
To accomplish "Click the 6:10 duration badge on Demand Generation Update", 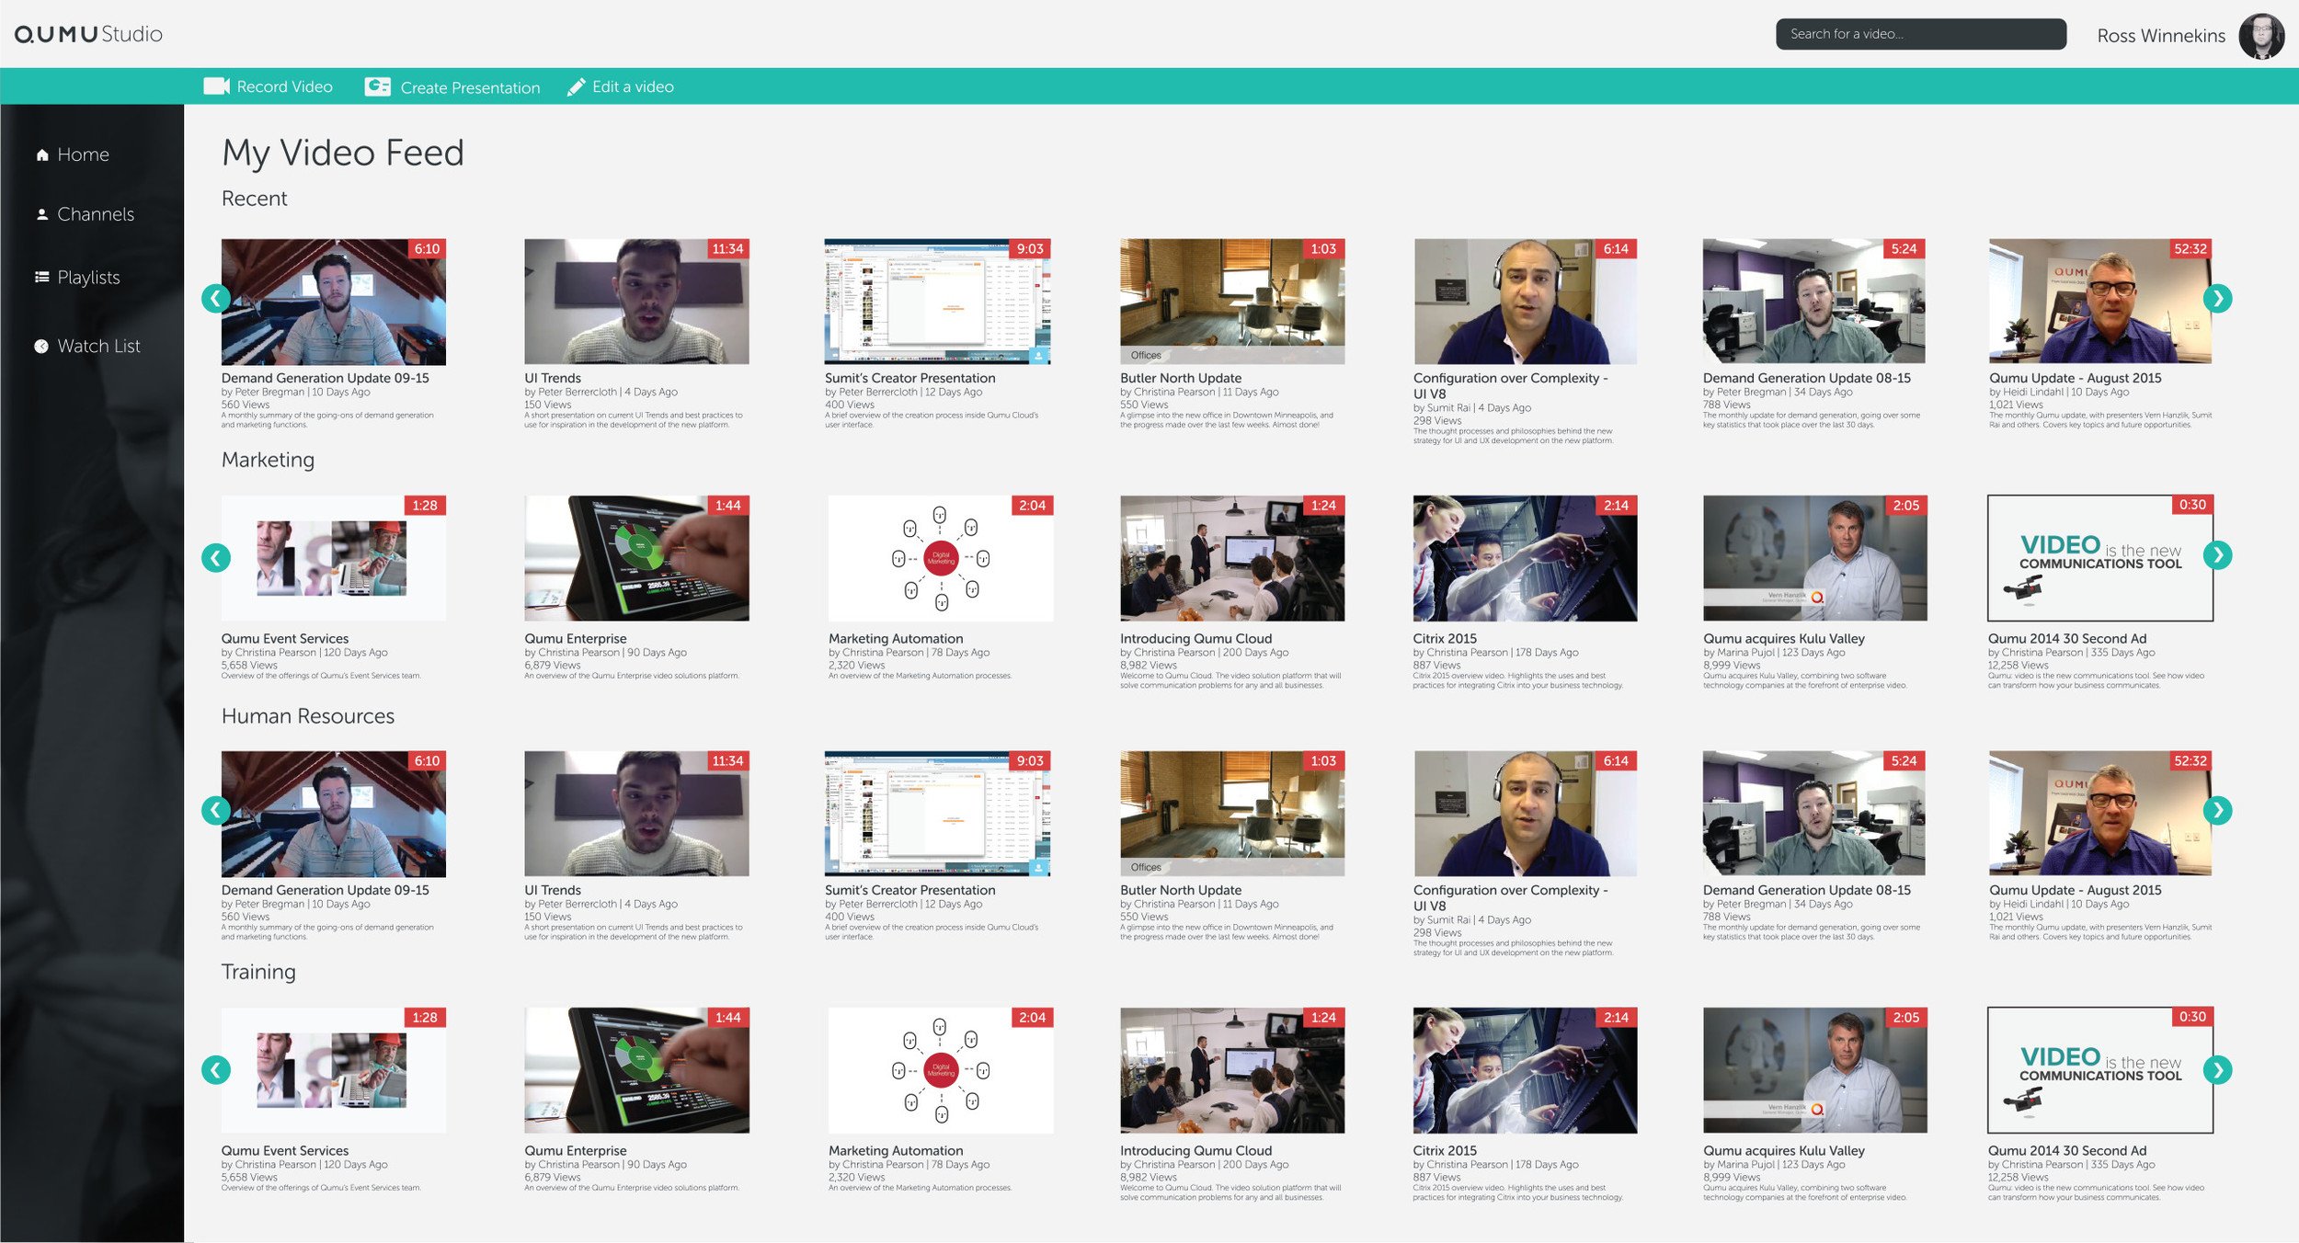I will pos(427,248).
